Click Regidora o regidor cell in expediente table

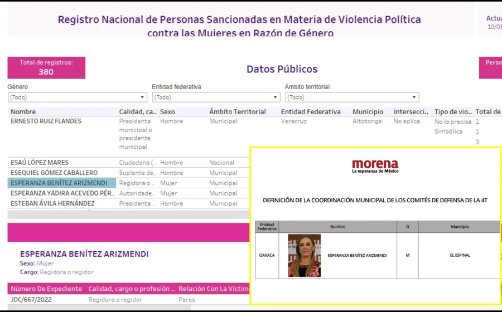(x=115, y=300)
